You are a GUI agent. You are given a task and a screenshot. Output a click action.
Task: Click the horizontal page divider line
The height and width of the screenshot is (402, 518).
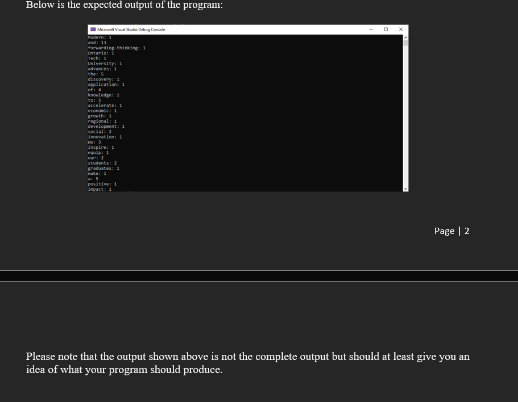pos(259,275)
